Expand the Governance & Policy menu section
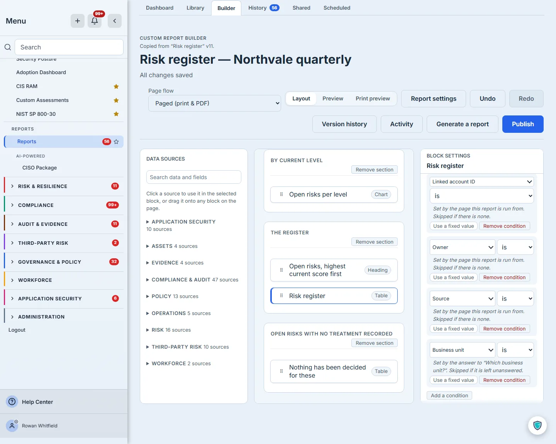 (64, 262)
